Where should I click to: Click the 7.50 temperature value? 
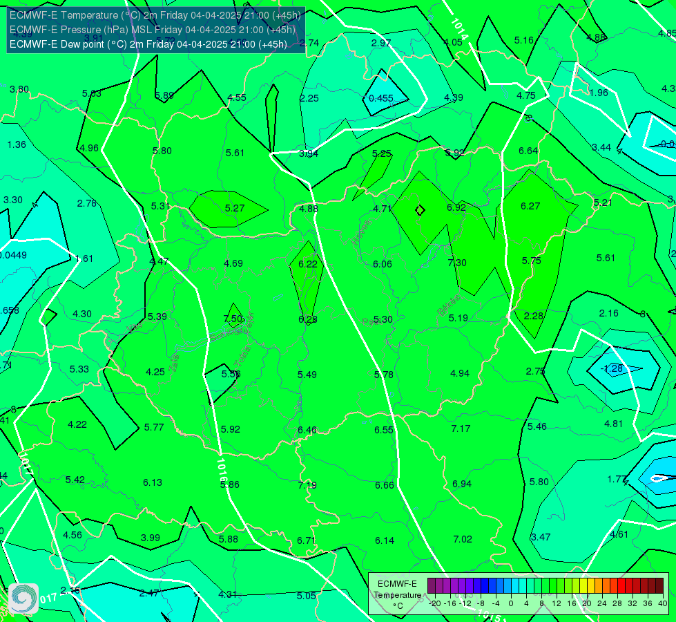(x=233, y=319)
